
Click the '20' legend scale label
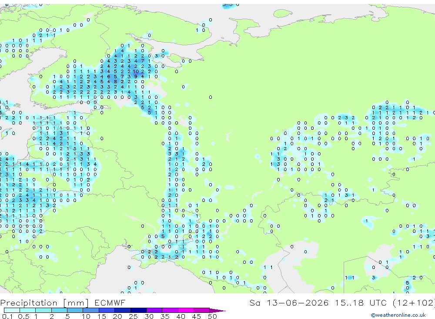(x=117, y=316)
